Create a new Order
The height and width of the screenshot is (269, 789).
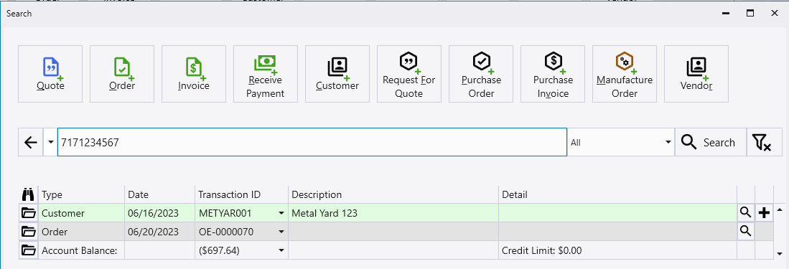click(122, 74)
